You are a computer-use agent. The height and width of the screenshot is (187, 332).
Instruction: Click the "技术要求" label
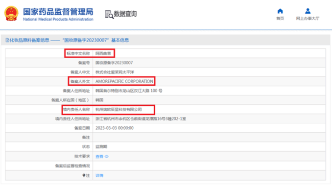tap(82, 156)
